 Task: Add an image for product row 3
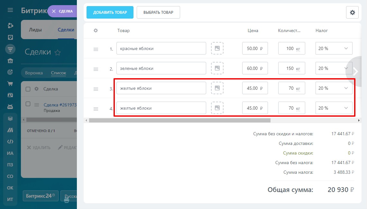point(217,88)
